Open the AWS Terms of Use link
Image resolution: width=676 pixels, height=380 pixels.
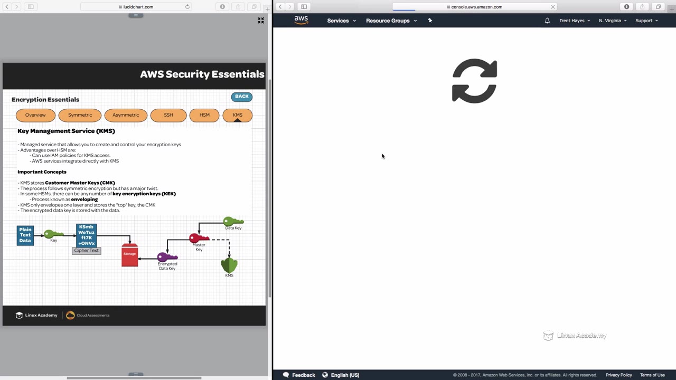pos(652,375)
